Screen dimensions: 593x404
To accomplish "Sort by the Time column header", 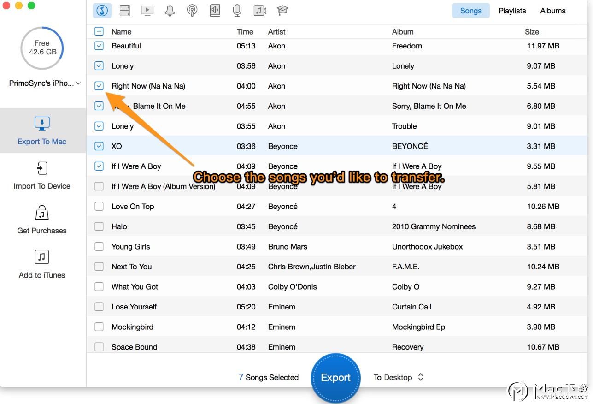I will click(245, 32).
